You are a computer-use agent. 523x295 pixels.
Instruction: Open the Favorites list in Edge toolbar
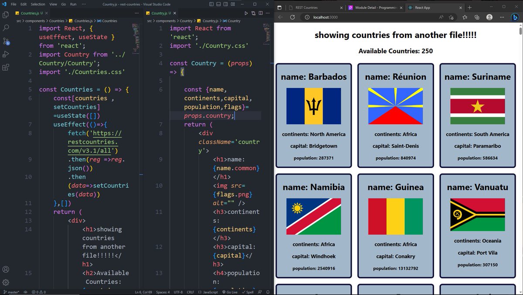click(x=465, y=17)
